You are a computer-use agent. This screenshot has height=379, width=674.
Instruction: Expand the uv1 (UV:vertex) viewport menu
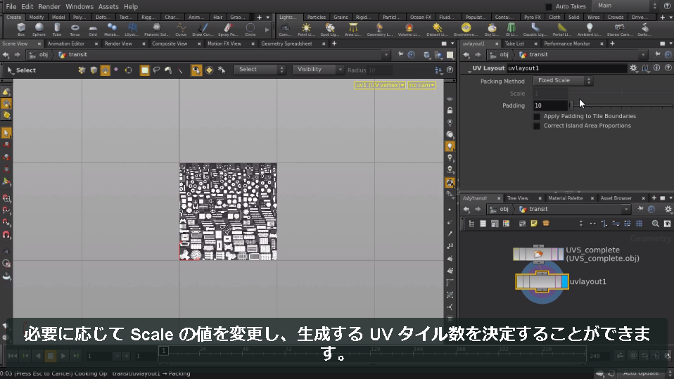click(x=379, y=85)
